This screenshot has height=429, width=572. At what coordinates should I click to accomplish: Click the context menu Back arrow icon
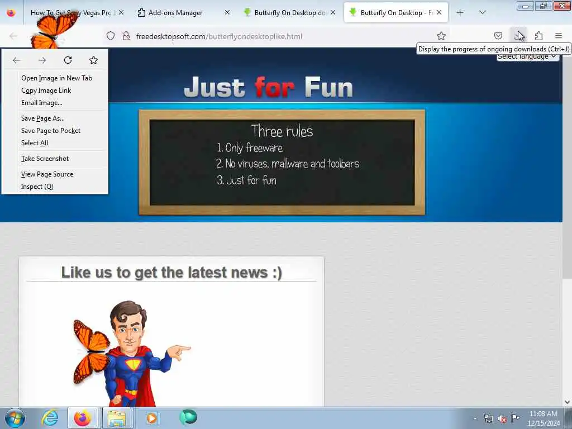[16, 60]
